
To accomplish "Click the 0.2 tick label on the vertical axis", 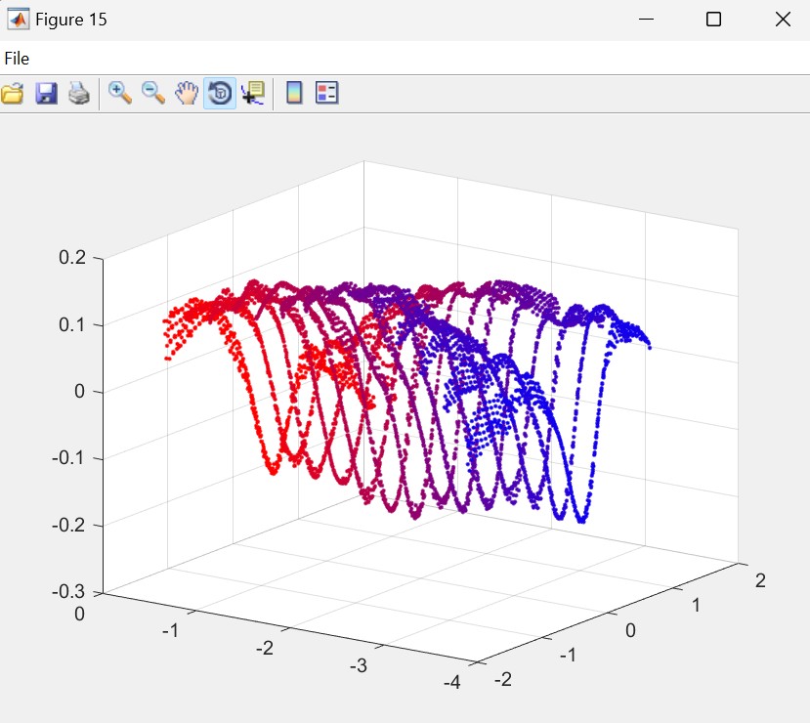I will pyautogui.click(x=74, y=257).
